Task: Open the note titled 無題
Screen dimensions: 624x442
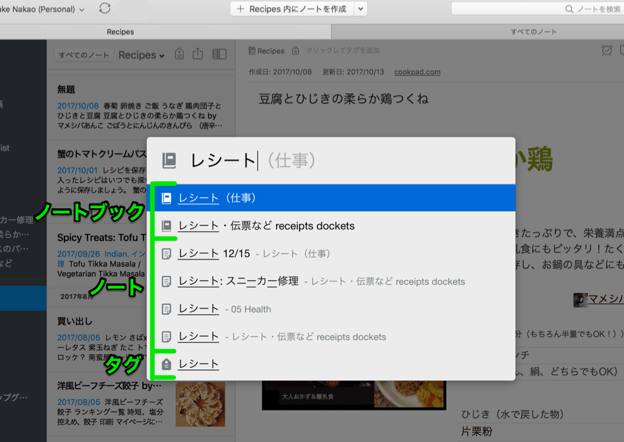Action: tap(141, 107)
